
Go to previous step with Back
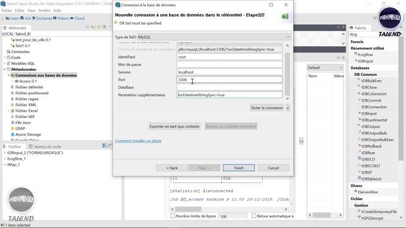click(172, 168)
